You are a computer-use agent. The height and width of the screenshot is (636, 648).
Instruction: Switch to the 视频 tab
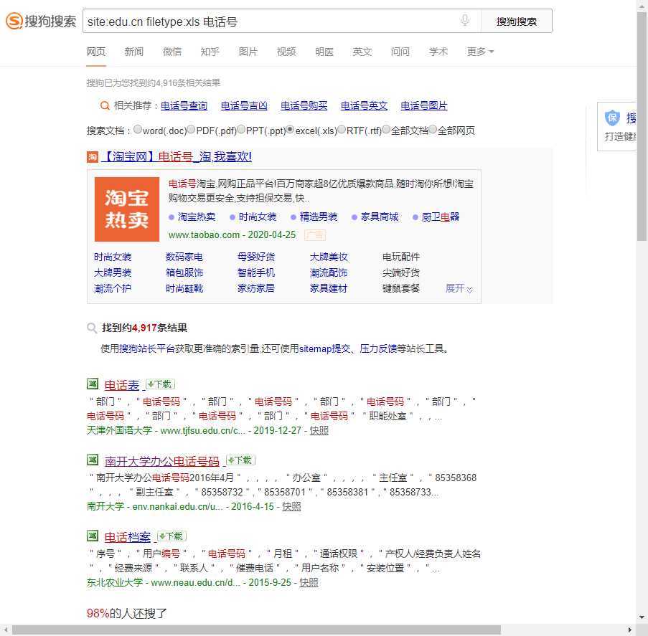(286, 52)
